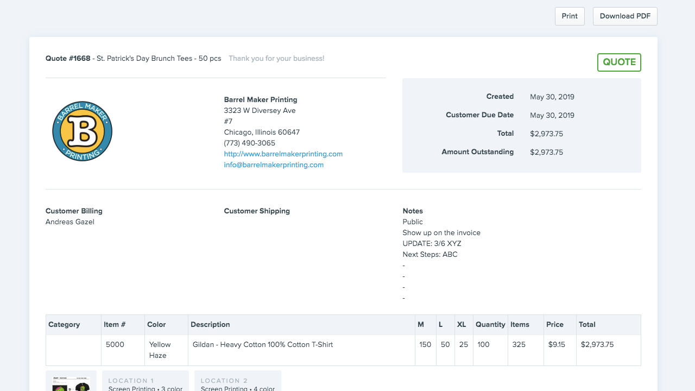Click the item number 5000 cell
The height and width of the screenshot is (391, 695).
115,344
